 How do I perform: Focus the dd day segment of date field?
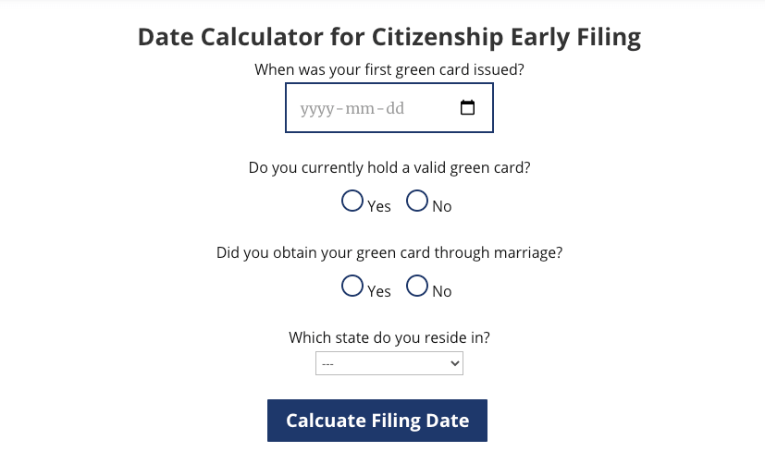[395, 109]
